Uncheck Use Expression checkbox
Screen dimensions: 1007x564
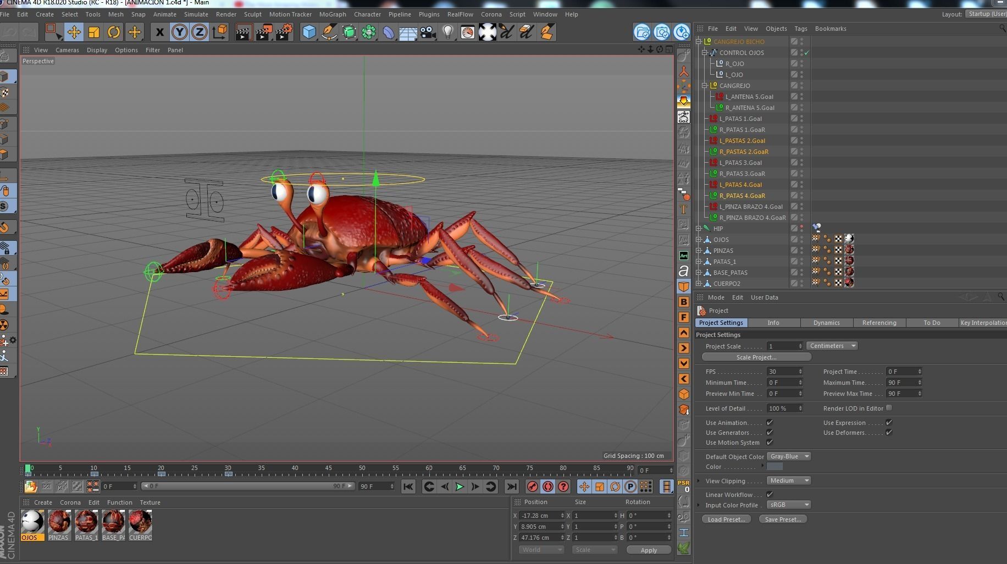point(889,422)
